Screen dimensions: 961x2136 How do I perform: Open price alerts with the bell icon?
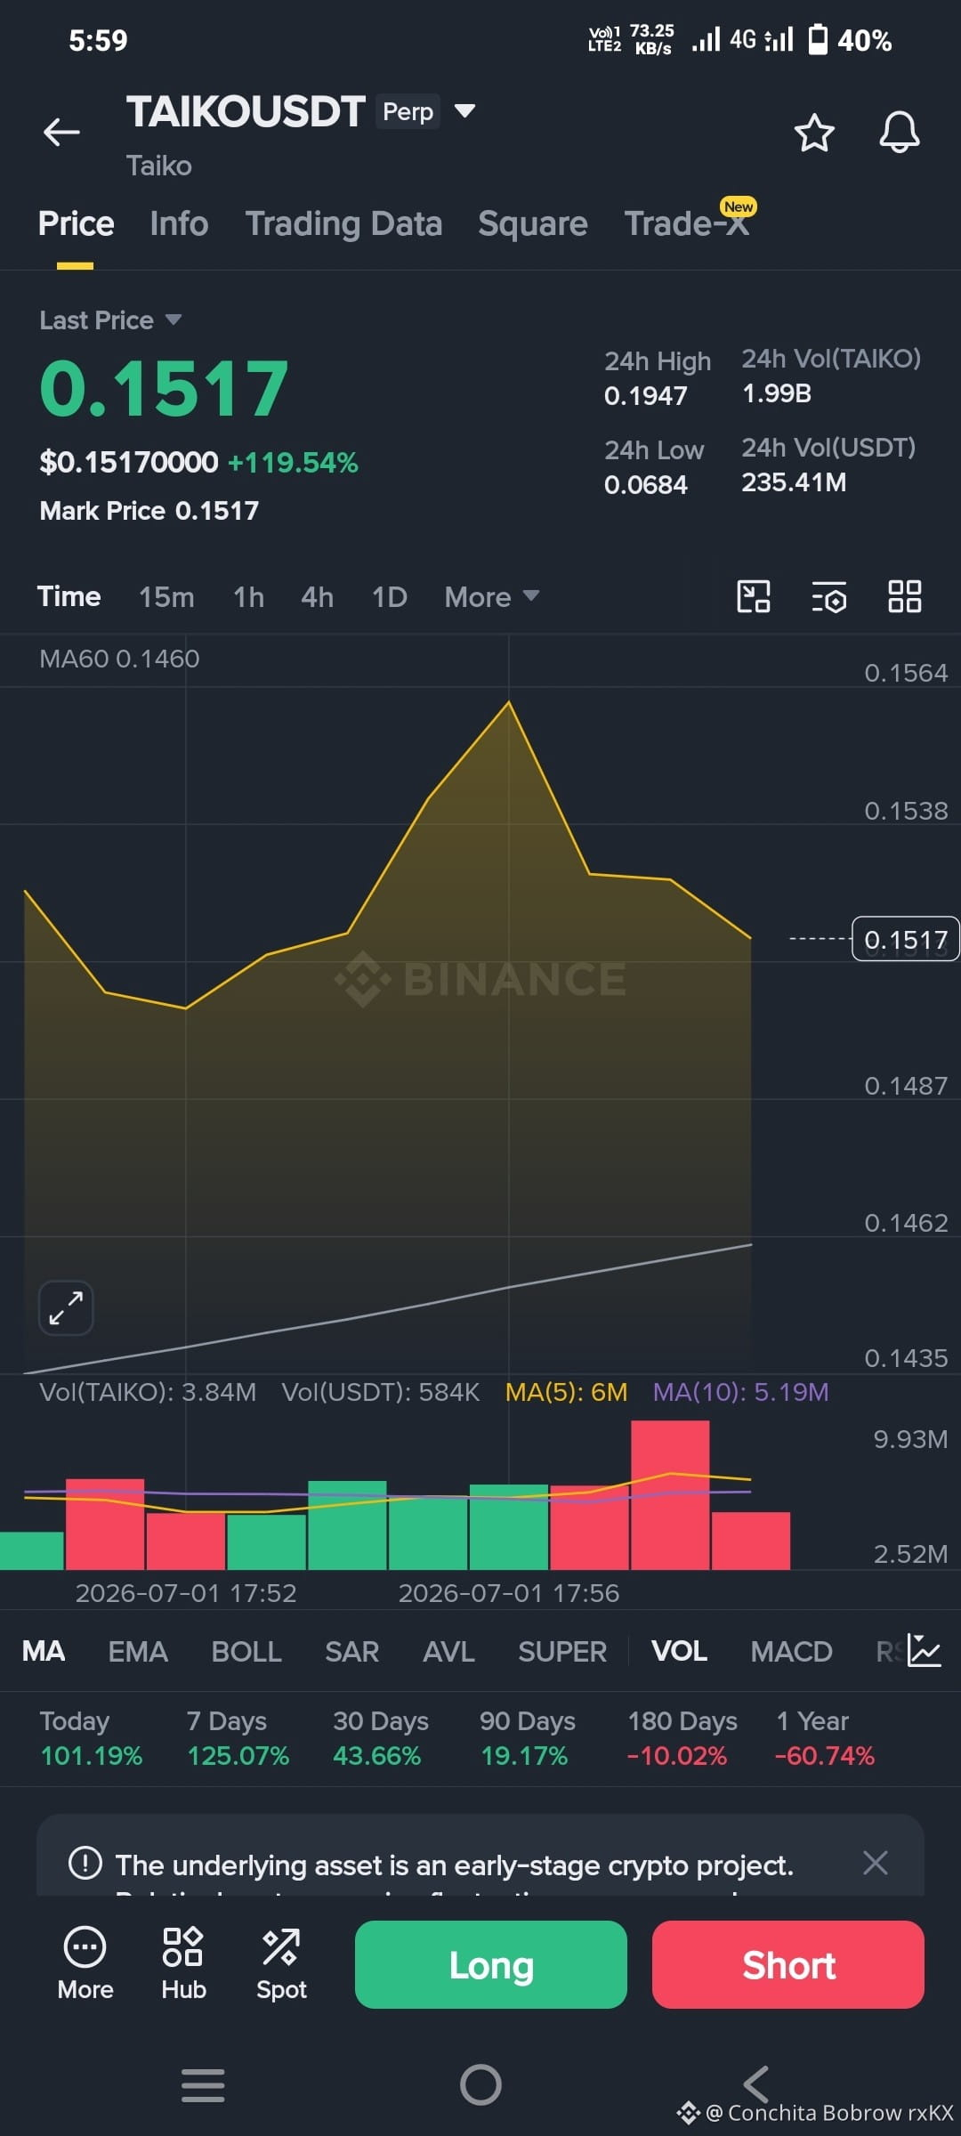pos(899,133)
